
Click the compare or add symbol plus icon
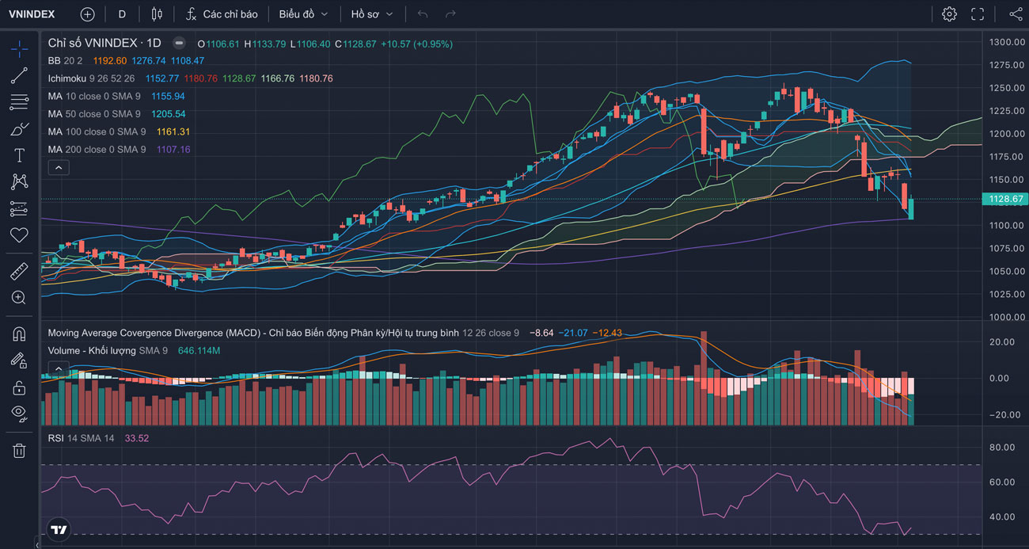[x=87, y=14]
